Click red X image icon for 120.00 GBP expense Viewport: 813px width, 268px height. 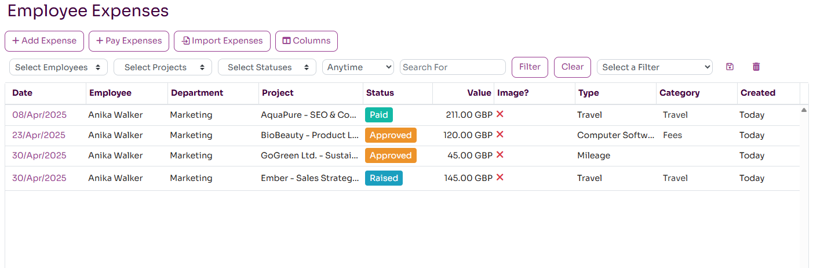[500, 135]
